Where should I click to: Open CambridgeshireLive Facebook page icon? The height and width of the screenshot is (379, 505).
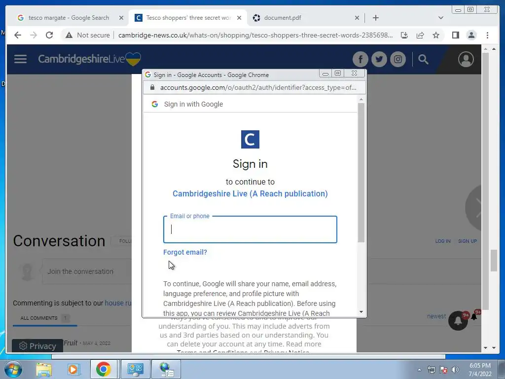tap(361, 59)
